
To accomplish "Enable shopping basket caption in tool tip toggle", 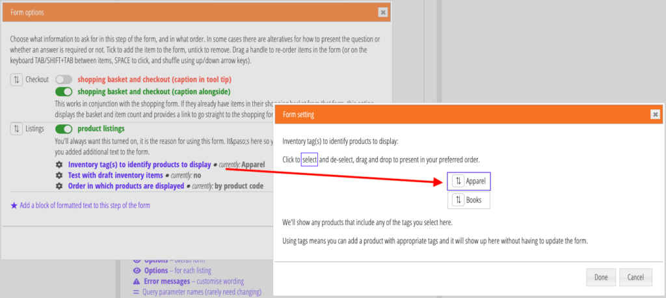I will coord(64,79).
